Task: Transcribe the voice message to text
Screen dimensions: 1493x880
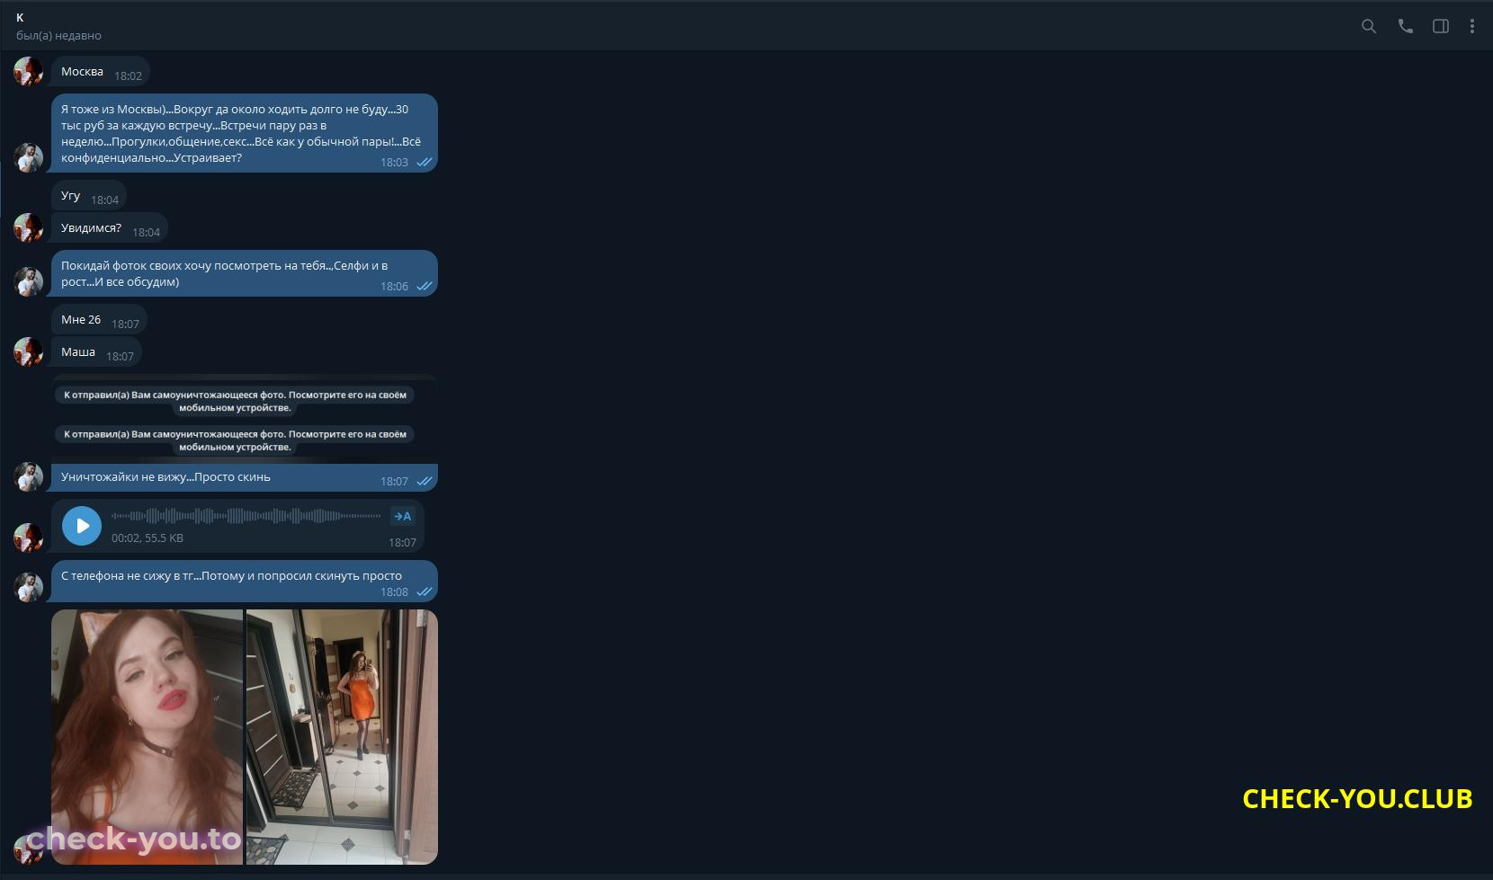Action: pos(402,516)
